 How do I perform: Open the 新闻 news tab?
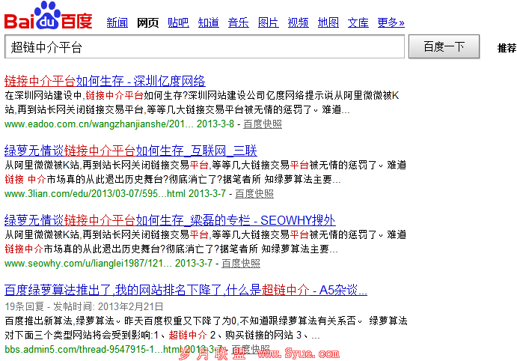tap(117, 22)
